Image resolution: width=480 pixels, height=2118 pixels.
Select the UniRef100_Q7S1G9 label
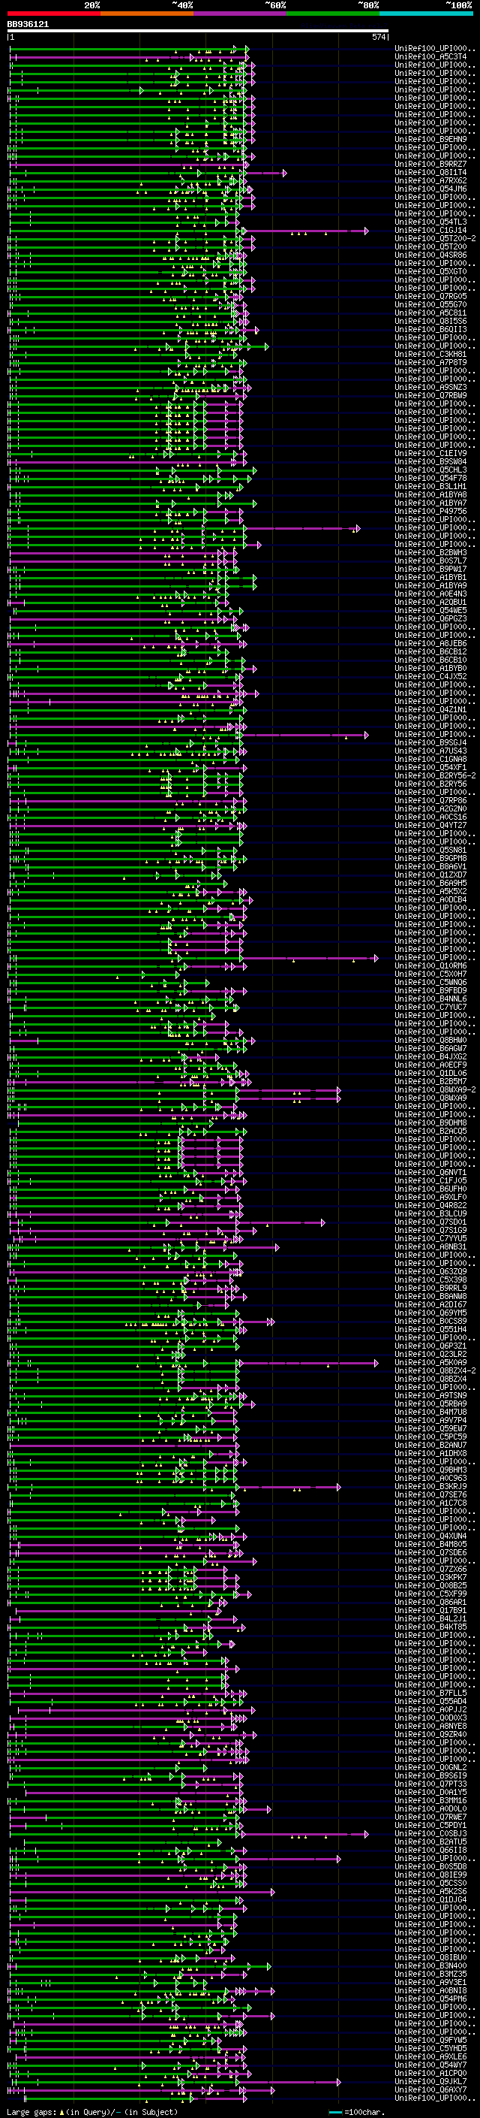(x=430, y=1231)
